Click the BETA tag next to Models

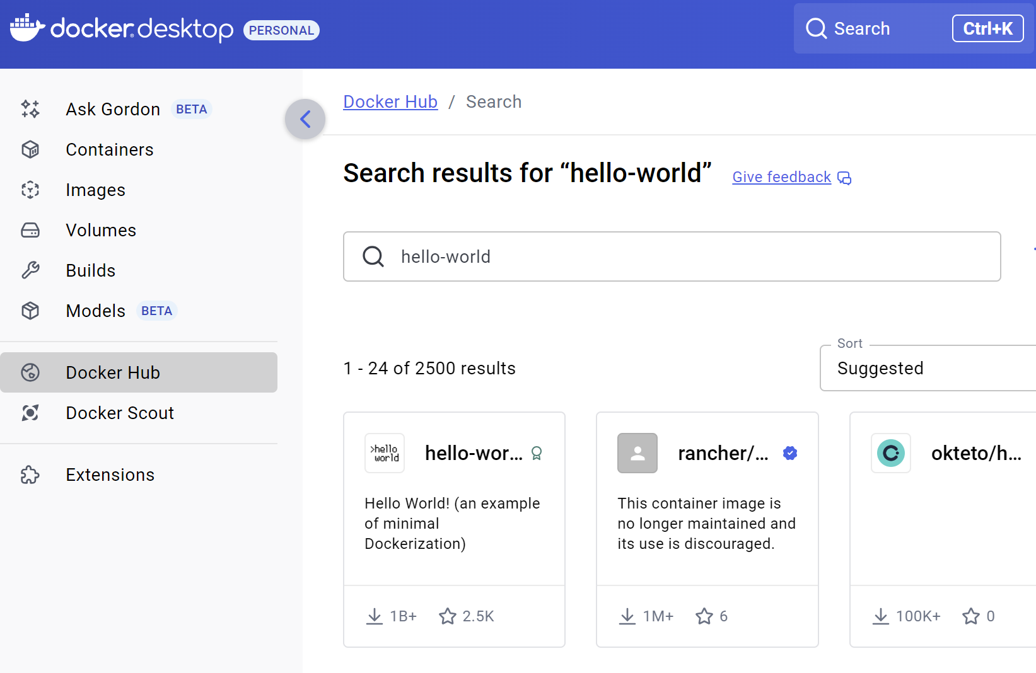[157, 311]
